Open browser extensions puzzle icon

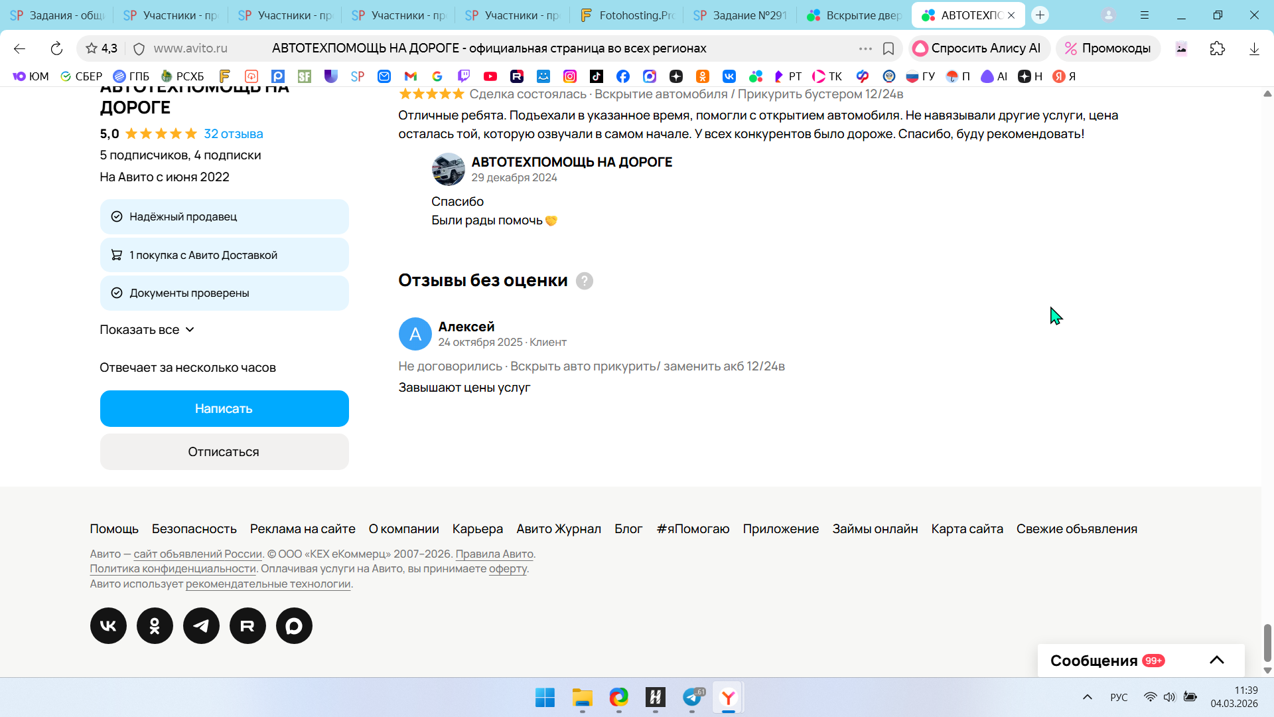tap(1217, 48)
